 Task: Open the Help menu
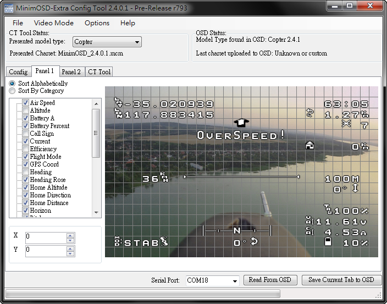[128, 23]
